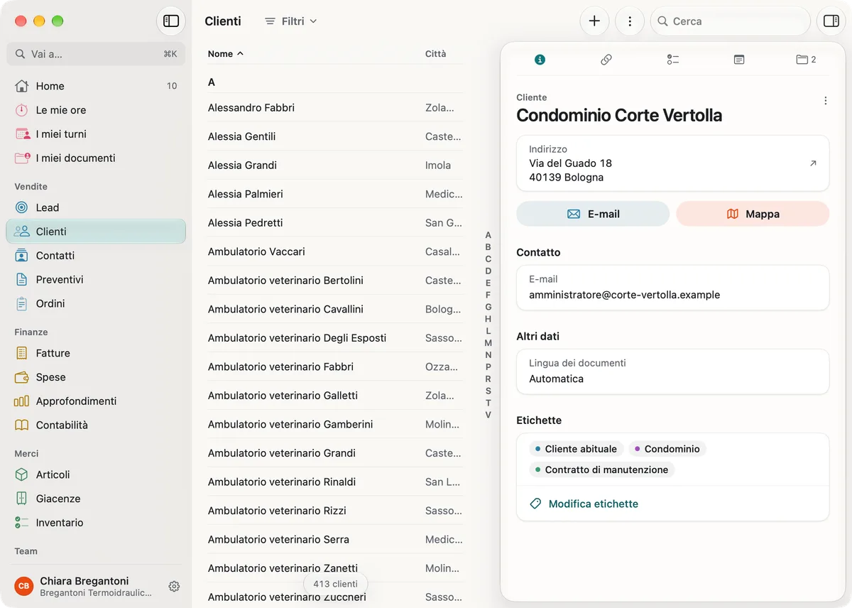Focus the Cerca search field
The image size is (852, 608).
[x=731, y=21]
